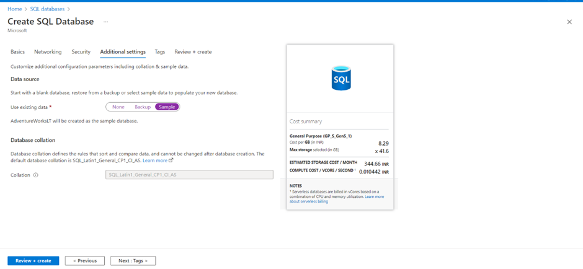Viewport: 583px width, 269px height.
Task: Open the Review + create tab
Action: click(193, 52)
